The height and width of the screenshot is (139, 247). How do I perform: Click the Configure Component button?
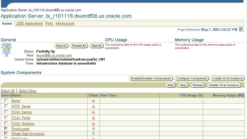pos(192,78)
